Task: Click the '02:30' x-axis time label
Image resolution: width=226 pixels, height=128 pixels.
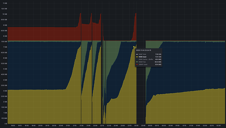Action: tap(218, 126)
